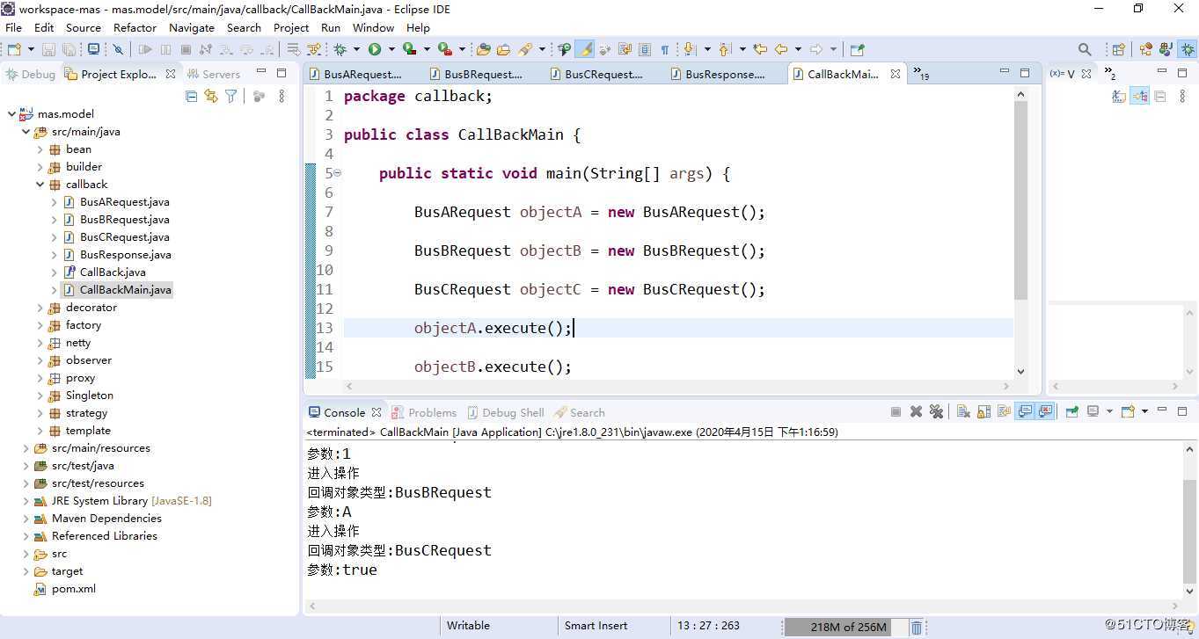Image resolution: width=1199 pixels, height=639 pixels.
Task: Click the Project Explorer filter funnel icon
Action: [x=231, y=96]
